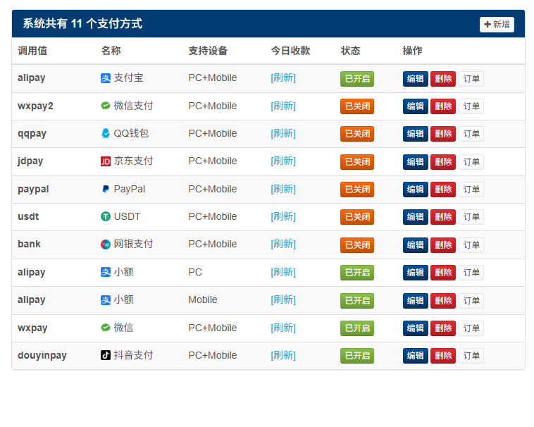Toggle 已开启 status for 小额 PC row
This screenshot has width=534, height=427.
coord(357,273)
